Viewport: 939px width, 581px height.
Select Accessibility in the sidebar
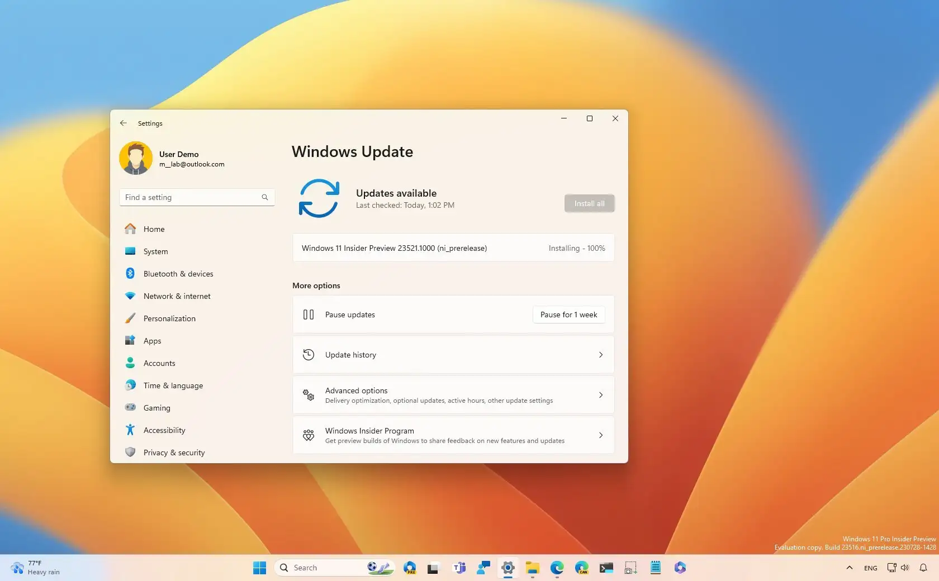click(164, 430)
